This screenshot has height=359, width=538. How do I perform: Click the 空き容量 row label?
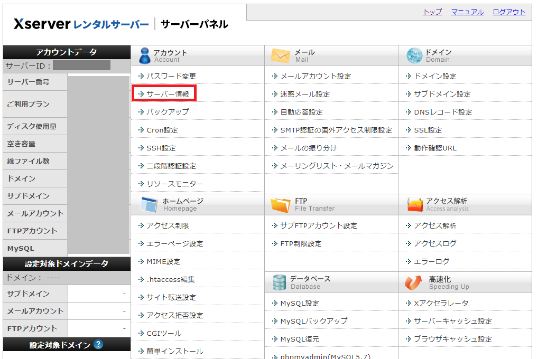21,144
